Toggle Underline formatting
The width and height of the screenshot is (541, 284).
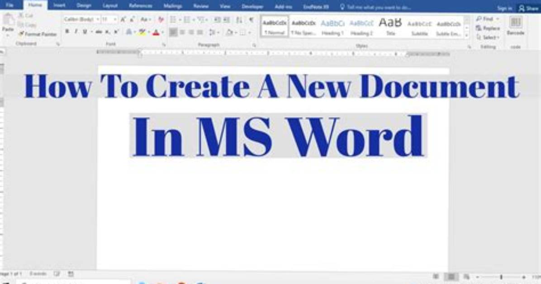pos(85,32)
